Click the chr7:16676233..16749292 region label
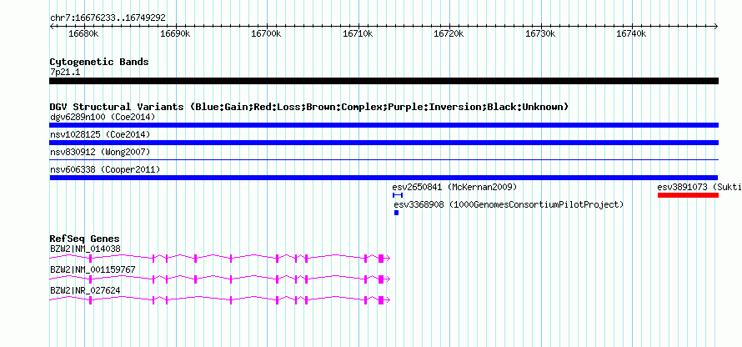742x347 pixels. tap(108, 18)
